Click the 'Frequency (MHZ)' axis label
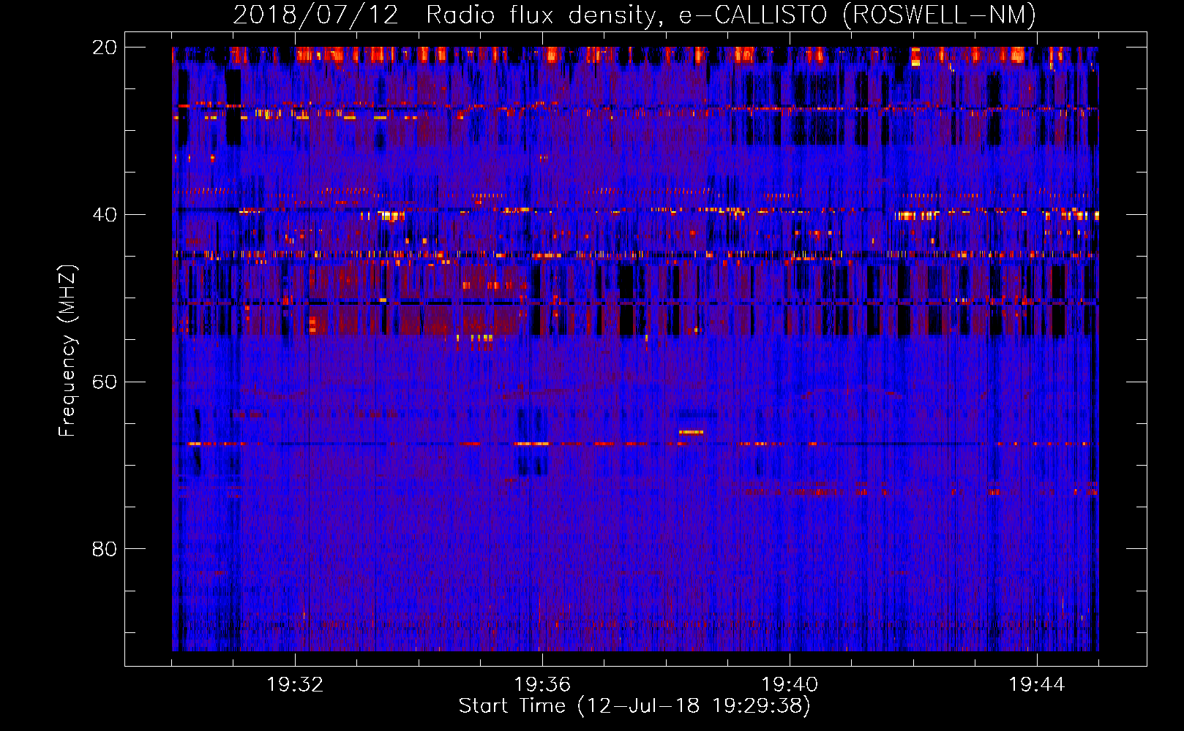 pos(67,351)
